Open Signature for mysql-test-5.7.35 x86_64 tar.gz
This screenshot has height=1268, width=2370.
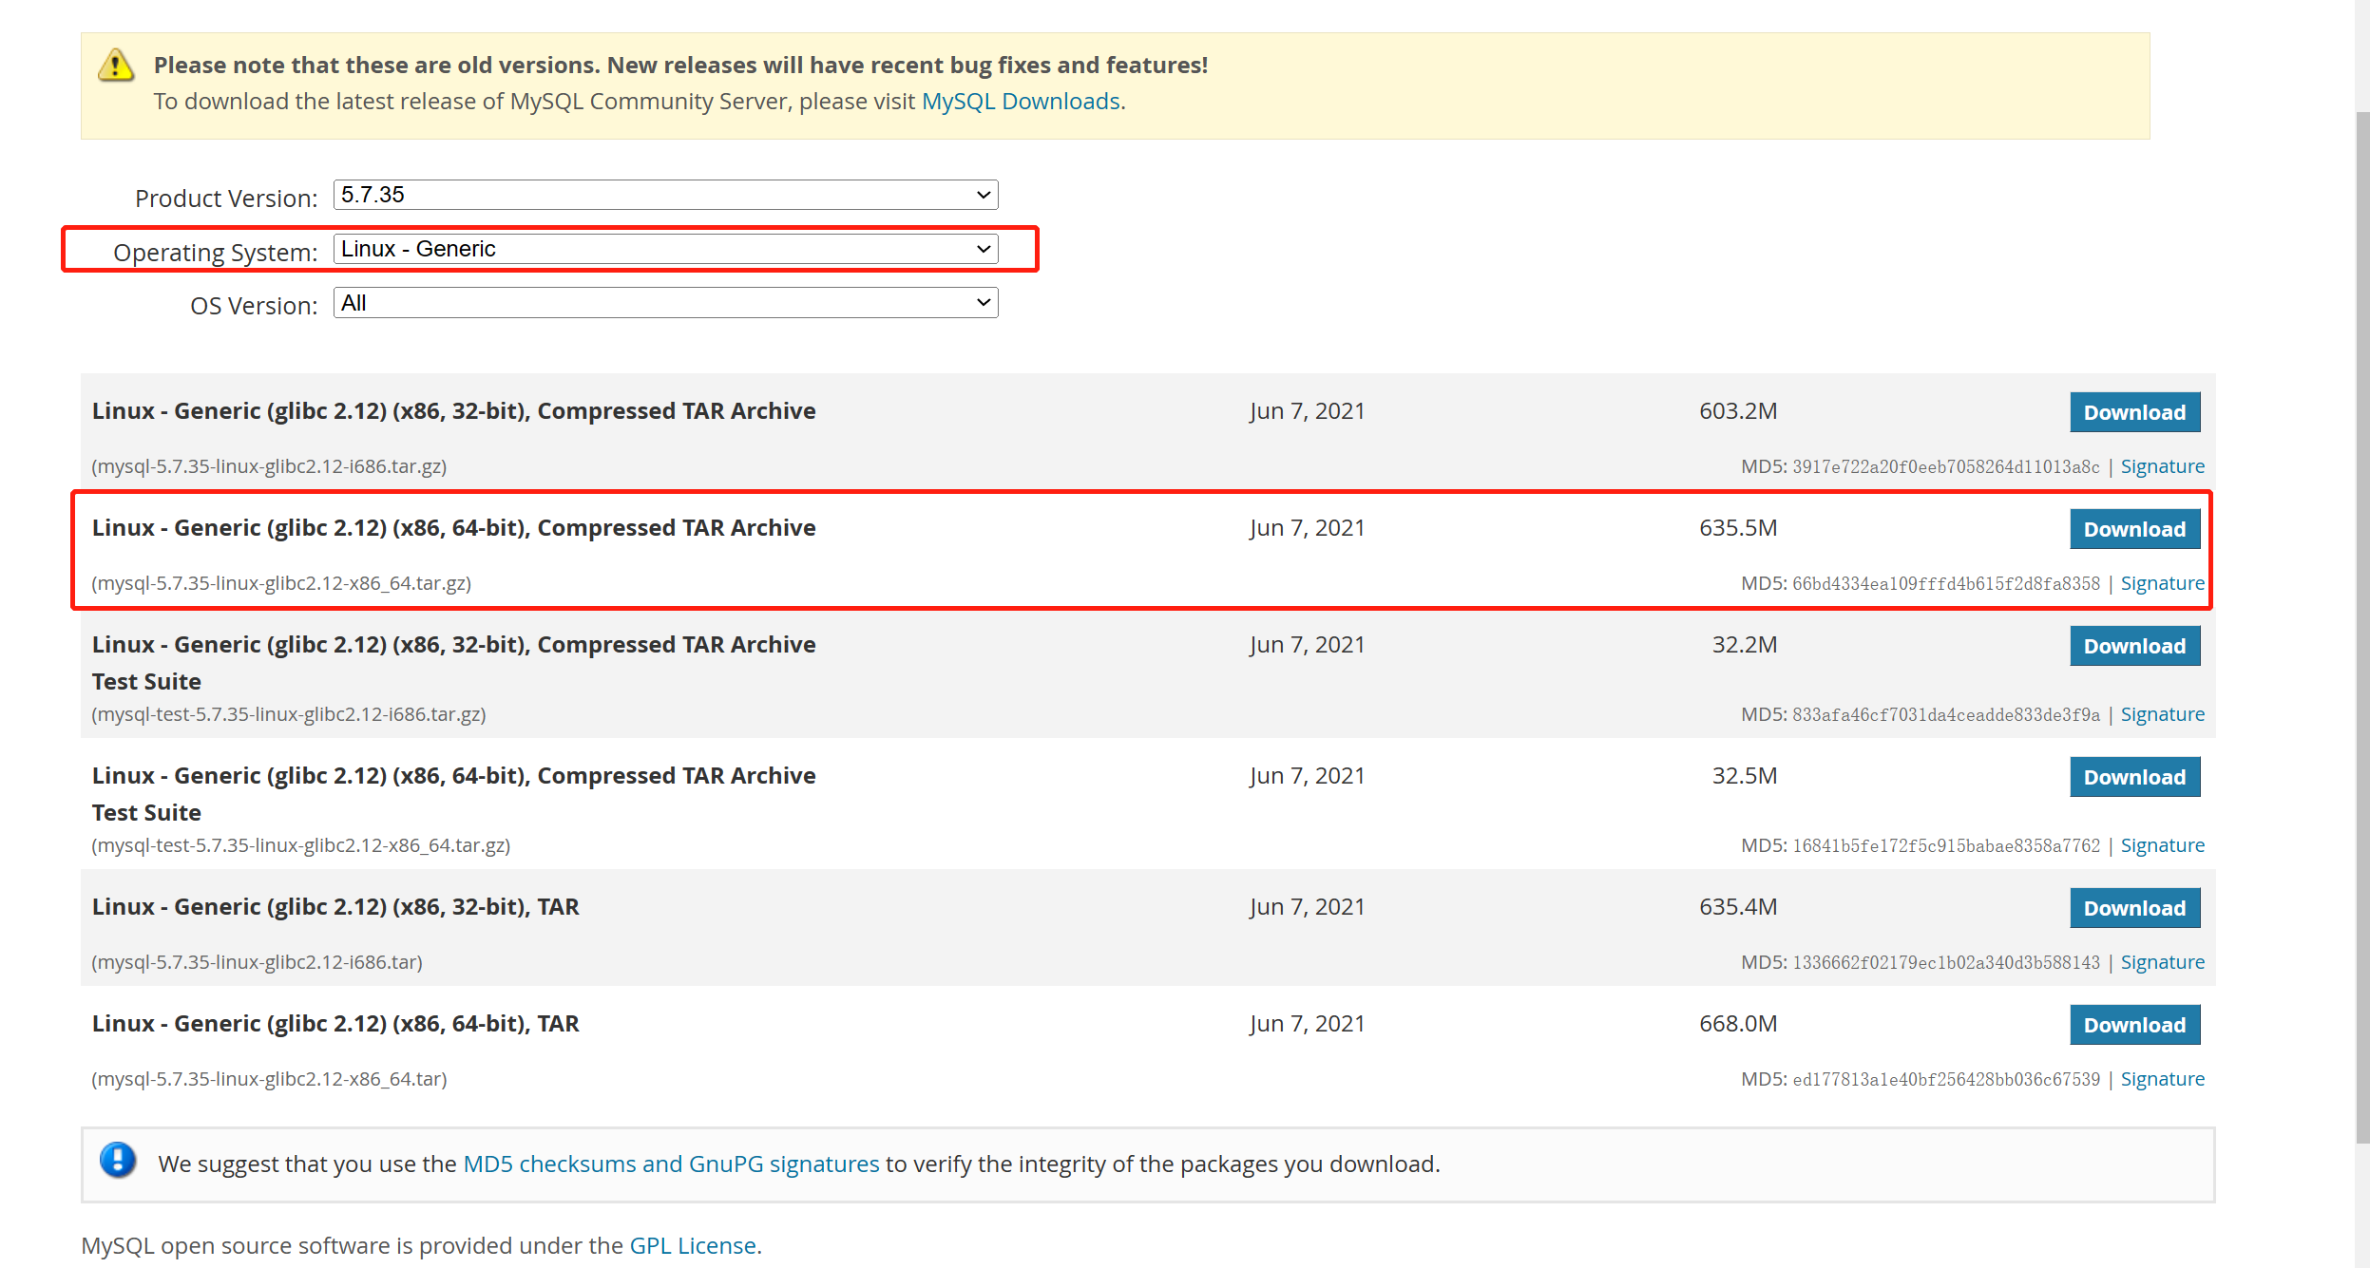click(2162, 845)
